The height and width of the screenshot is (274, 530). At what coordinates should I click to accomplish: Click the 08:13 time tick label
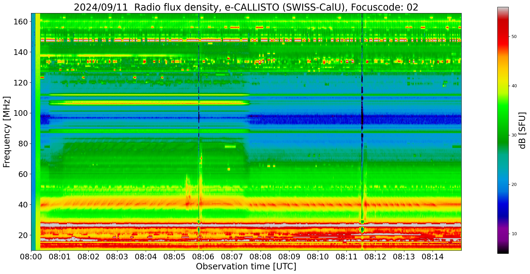click(404, 257)
